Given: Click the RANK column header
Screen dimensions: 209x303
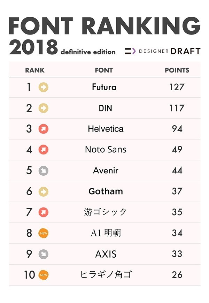Looking at the screenshot, I should click(35, 70).
